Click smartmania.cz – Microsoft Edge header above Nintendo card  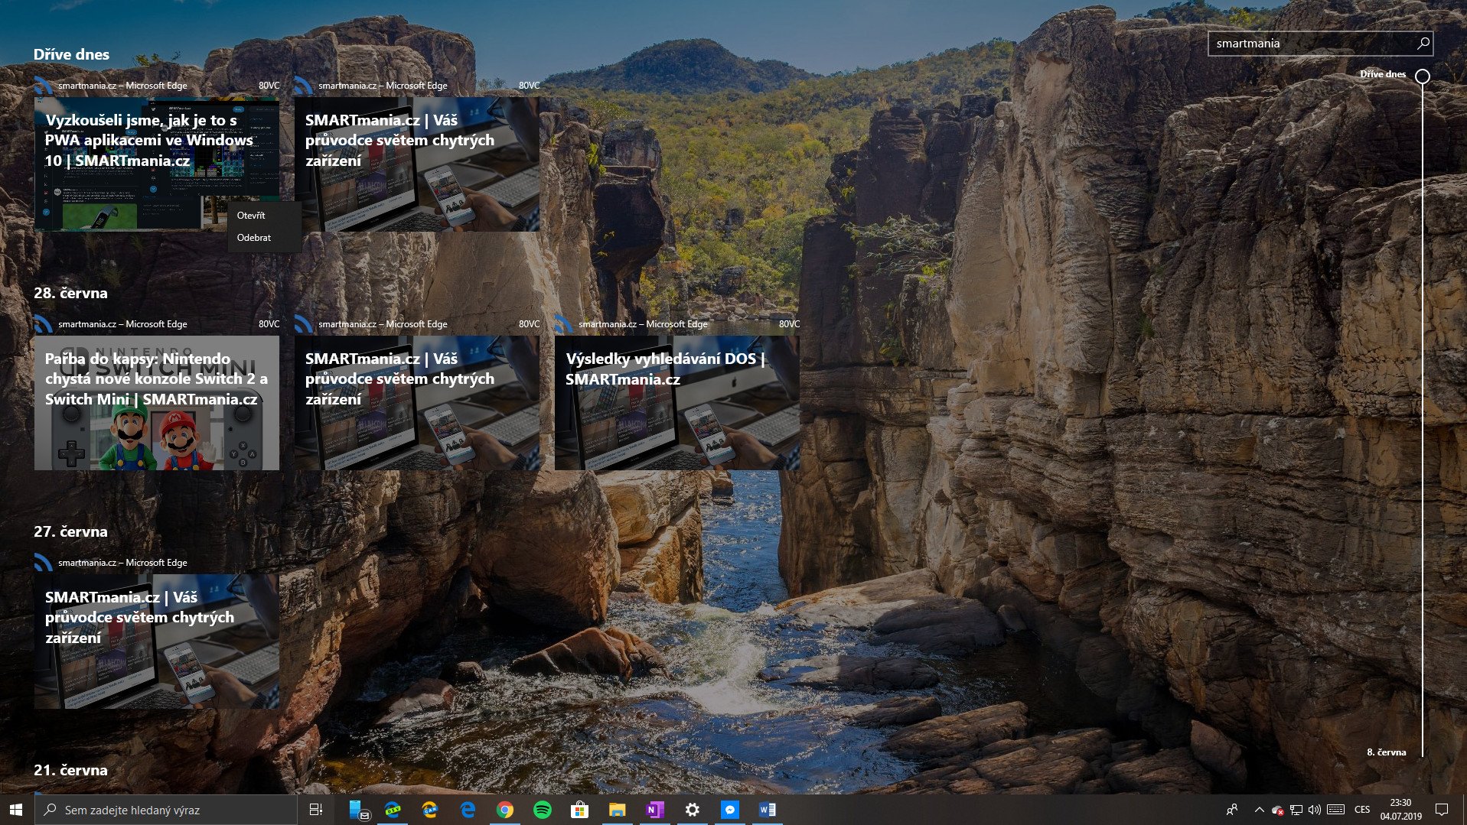coord(122,324)
